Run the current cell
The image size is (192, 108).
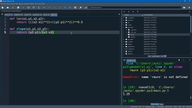pos(28,7)
